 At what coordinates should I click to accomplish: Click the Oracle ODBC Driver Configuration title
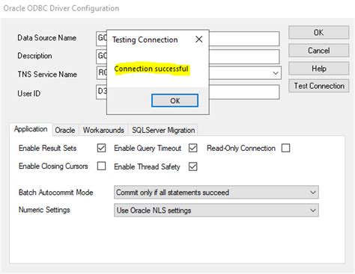click(61, 8)
